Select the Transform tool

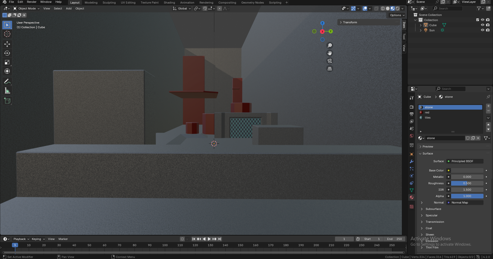(7, 71)
